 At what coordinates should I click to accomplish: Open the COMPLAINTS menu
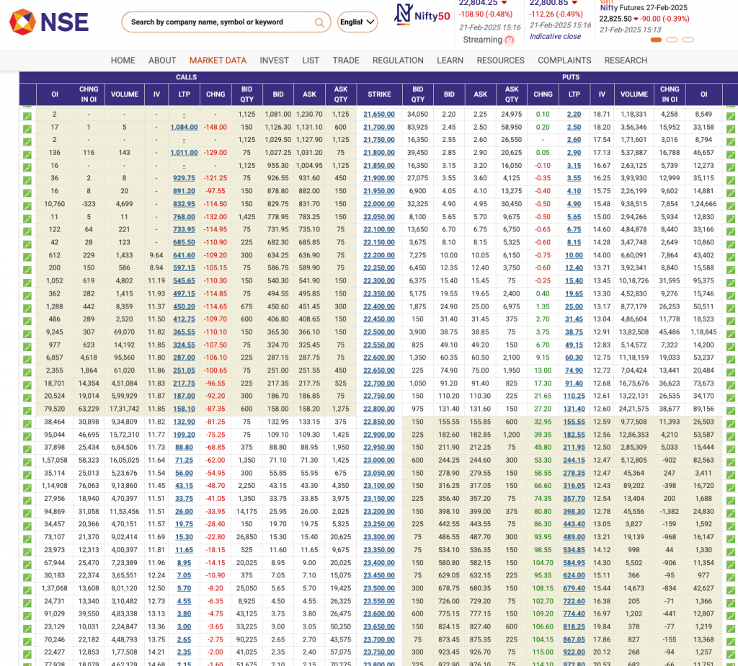point(564,61)
